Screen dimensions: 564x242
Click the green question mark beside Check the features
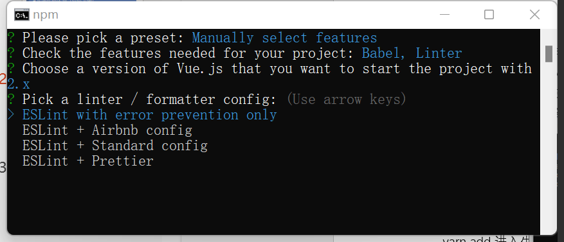(11, 53)
